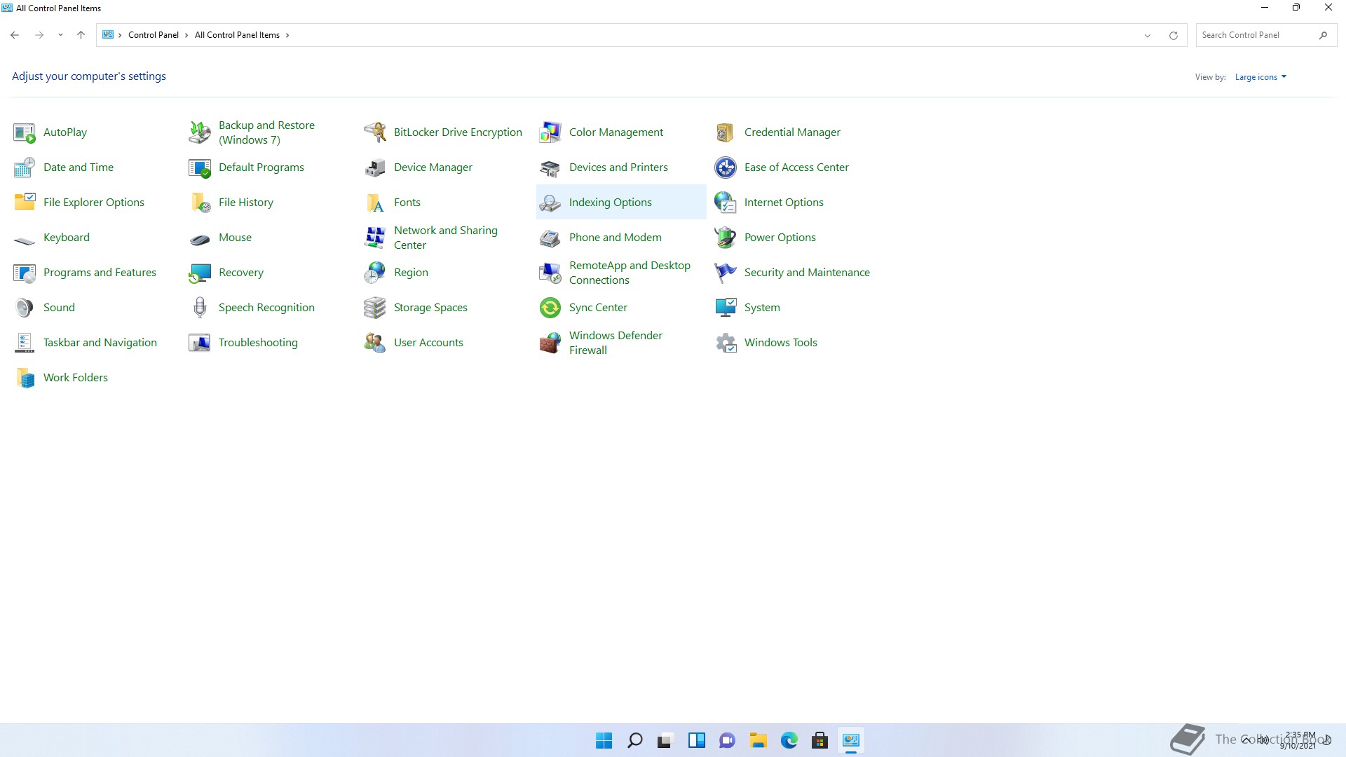
Task: Open Ease of Access Center icon
Action: [726, 168]
